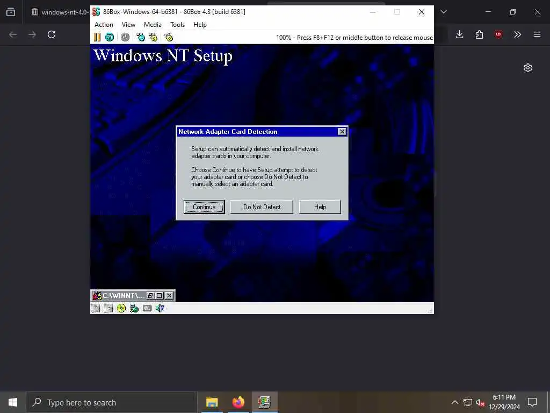The height and width of the screenshot is (413, 550).
Task: Open the browser hamburger menu
Action: (537, 34)
